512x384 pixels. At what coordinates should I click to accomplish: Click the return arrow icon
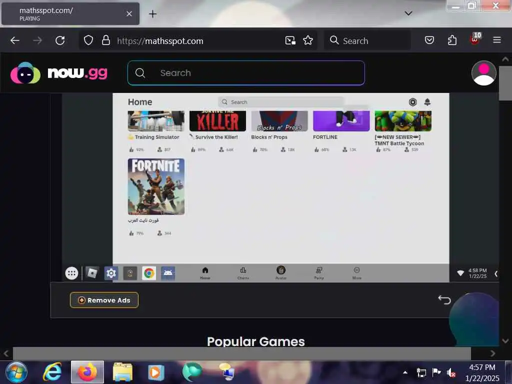point(444,299)
